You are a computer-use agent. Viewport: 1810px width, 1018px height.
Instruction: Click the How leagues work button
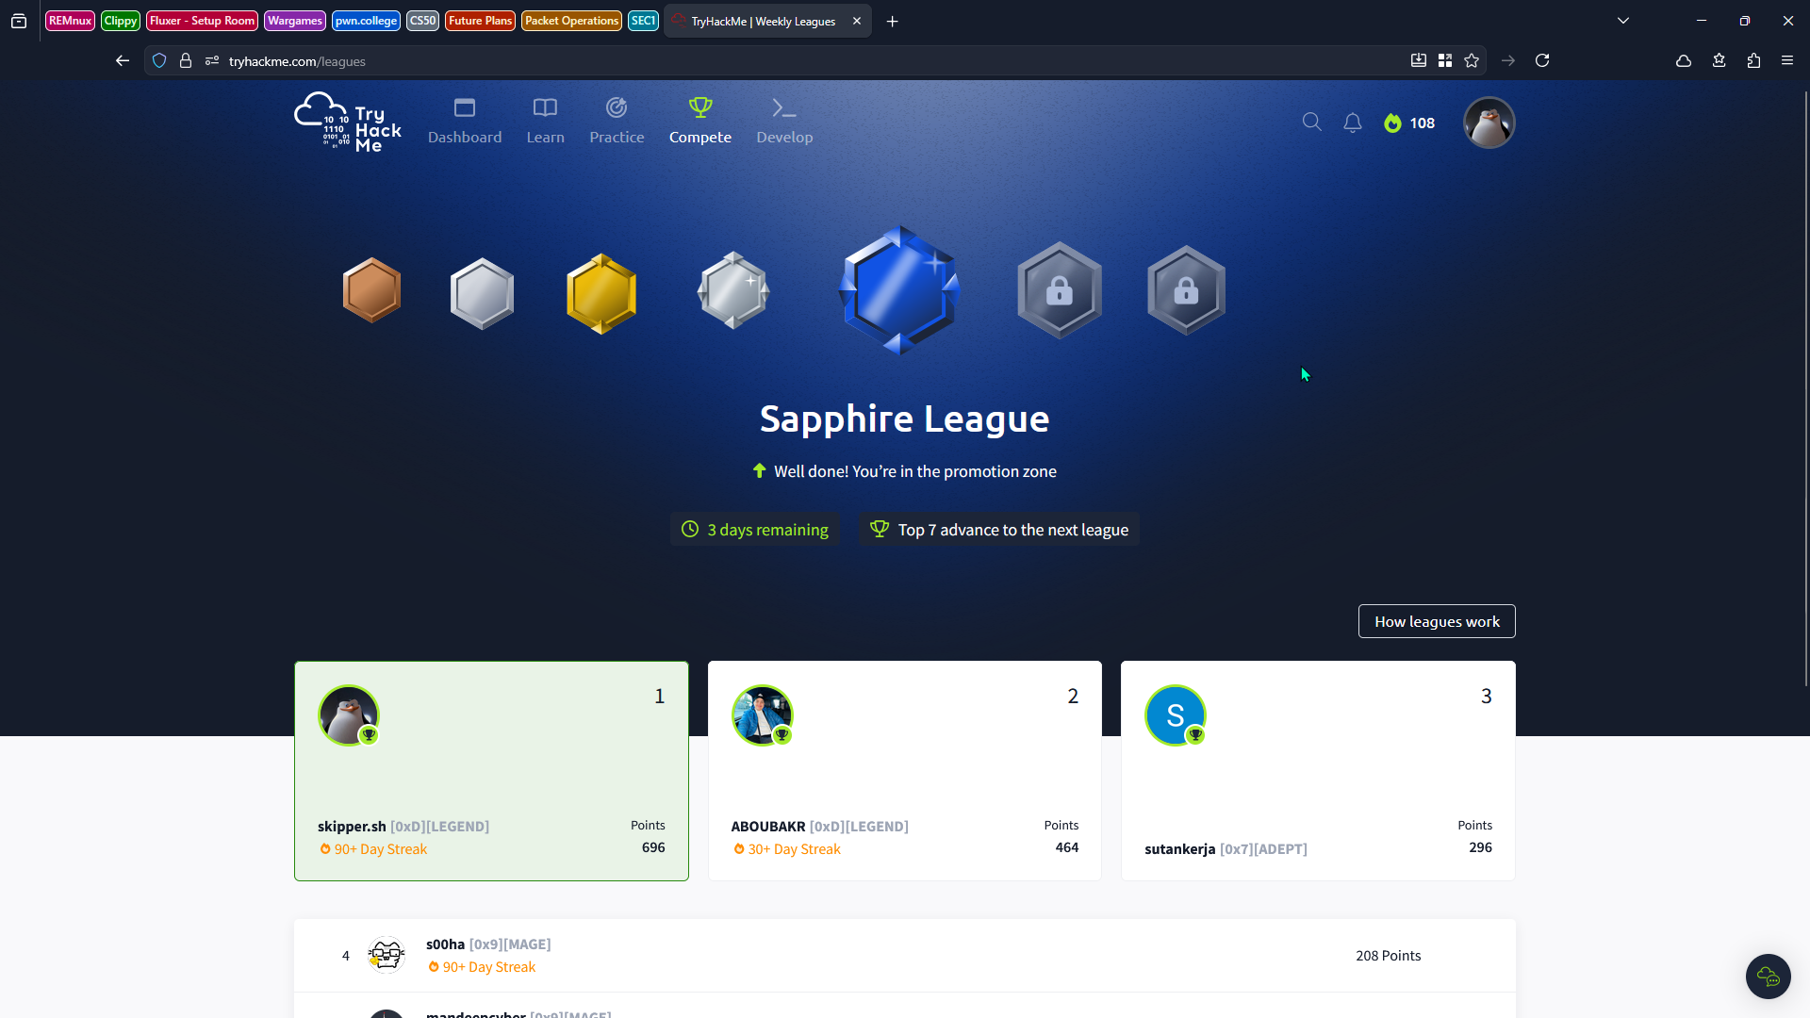click(1436, 621)
